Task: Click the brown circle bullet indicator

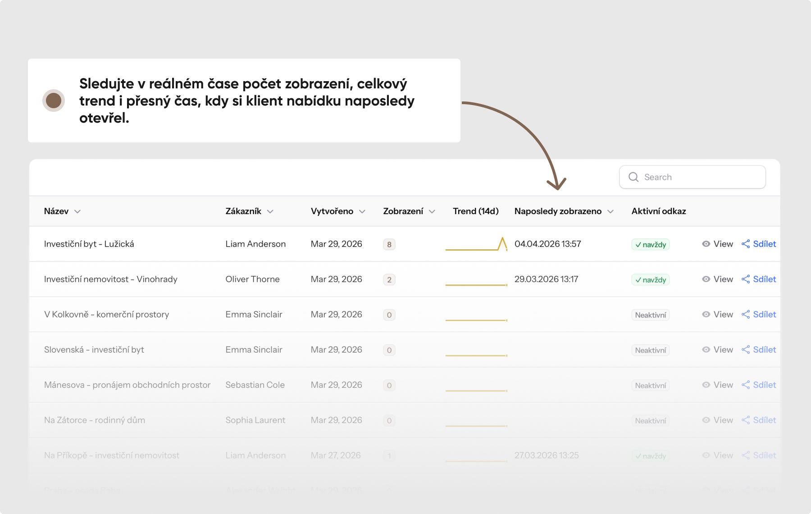Action: click(x=54, y=100)
